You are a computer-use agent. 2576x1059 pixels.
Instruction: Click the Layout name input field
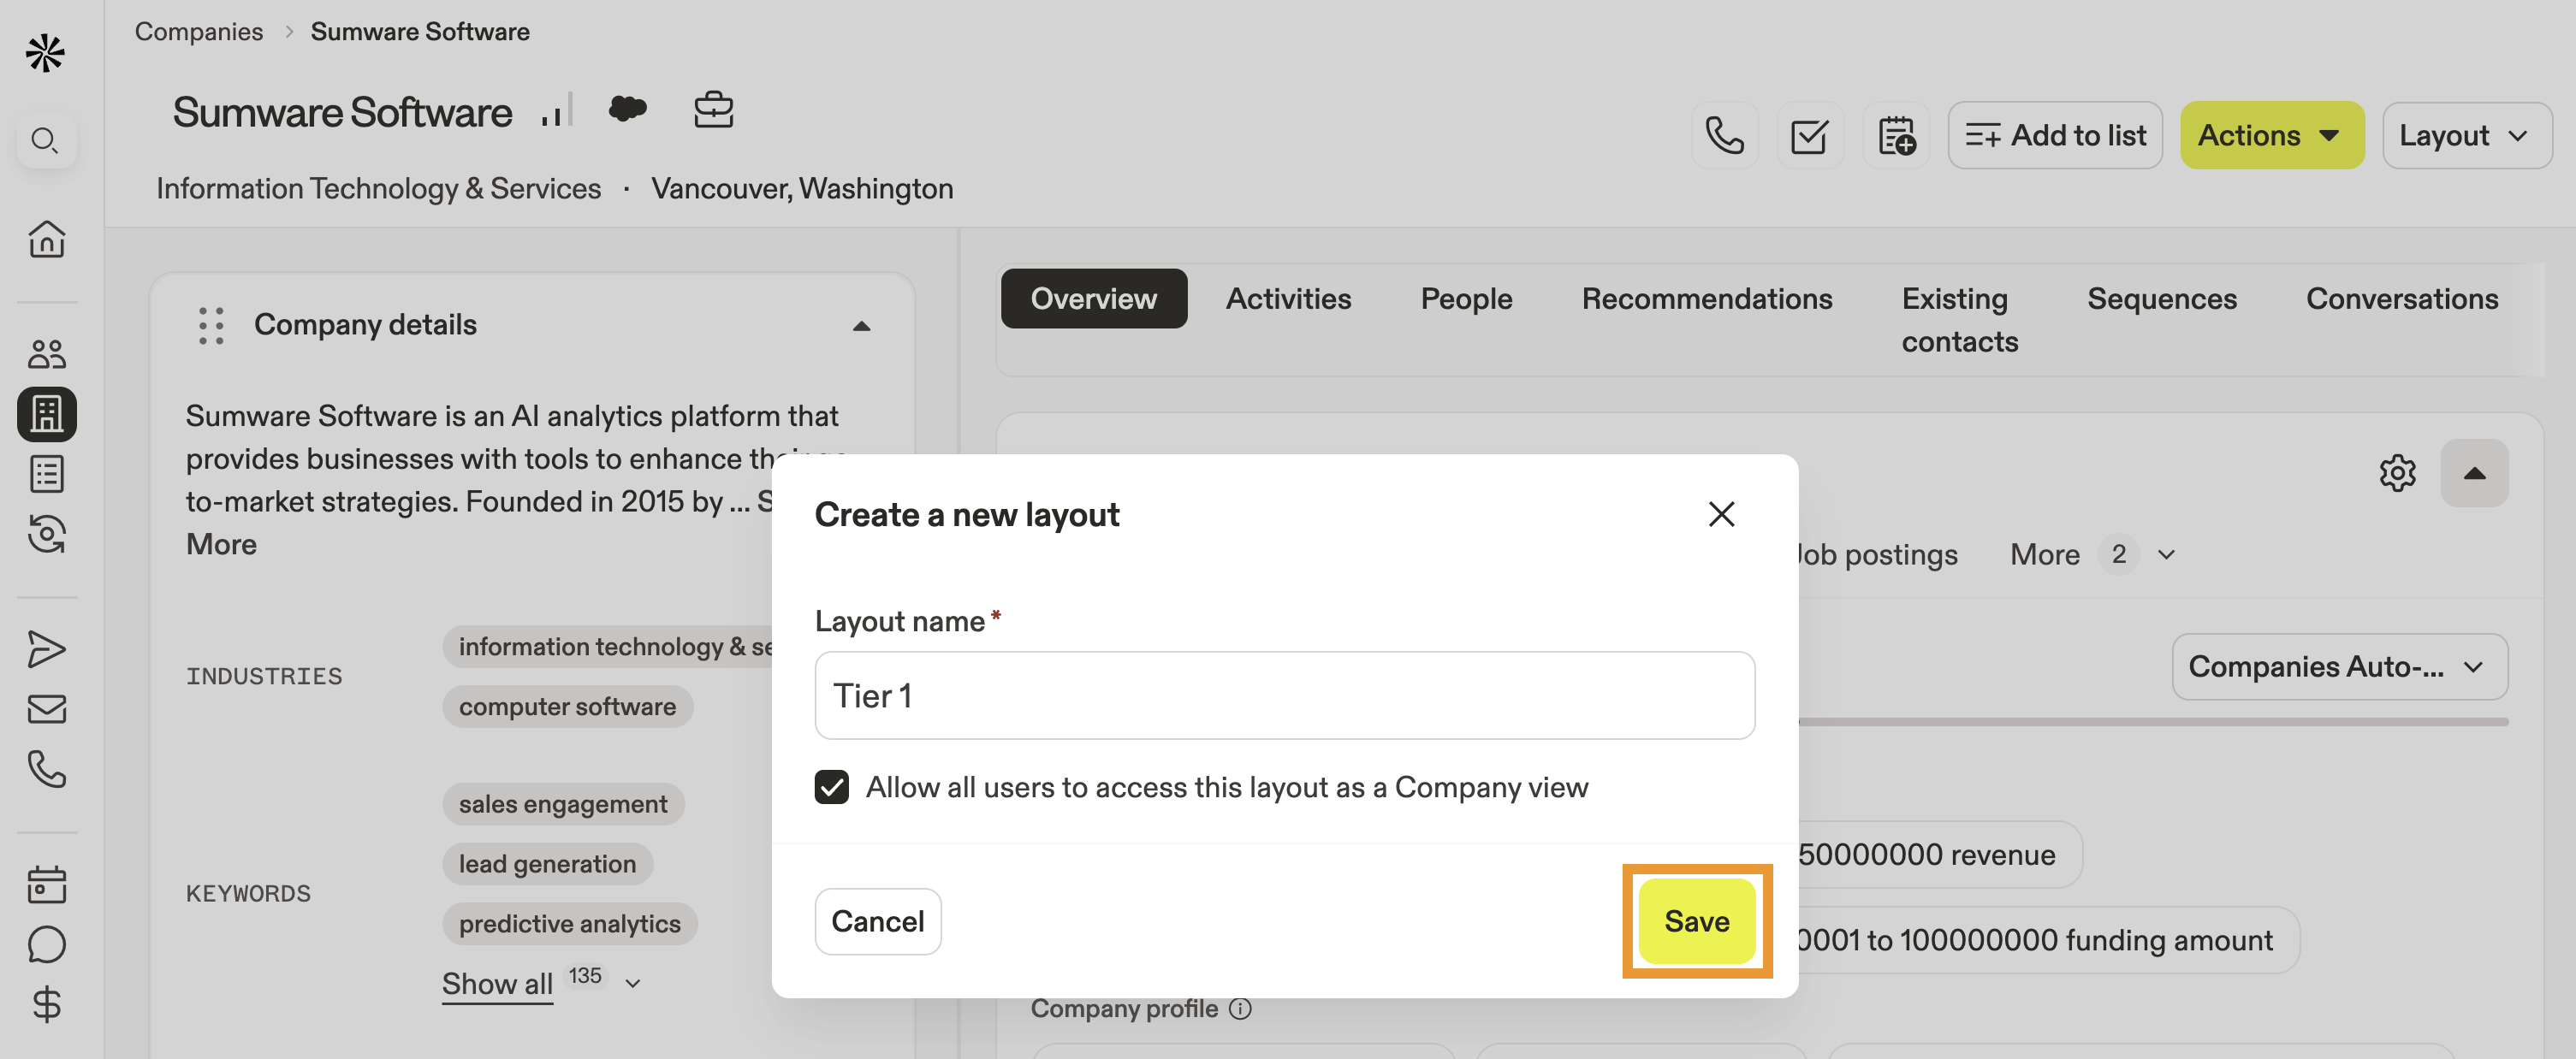(x=1284, y=695)
